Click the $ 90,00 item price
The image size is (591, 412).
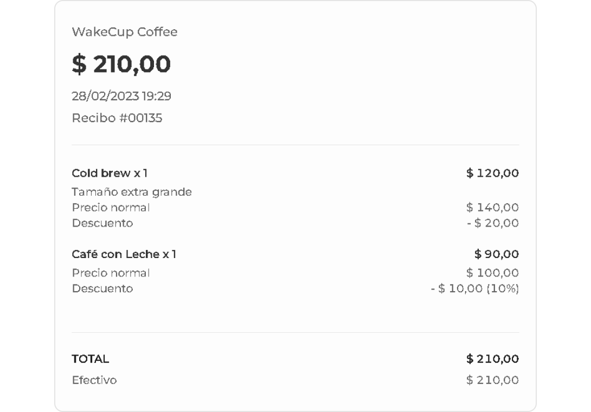[496, 254]
